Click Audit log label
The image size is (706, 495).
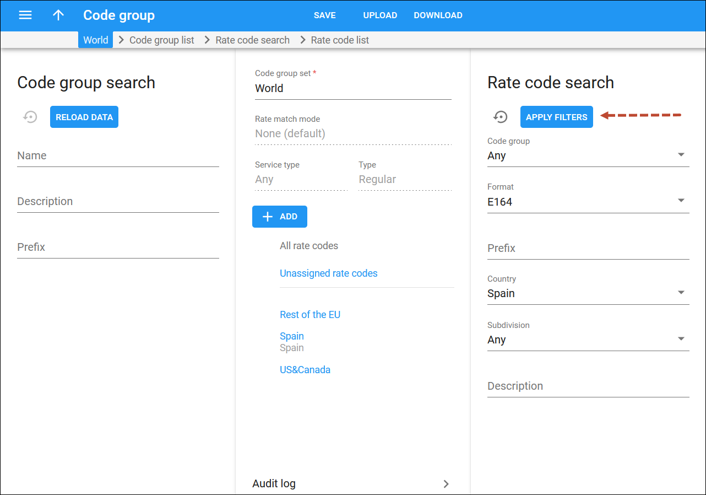[x=274, y=483]
